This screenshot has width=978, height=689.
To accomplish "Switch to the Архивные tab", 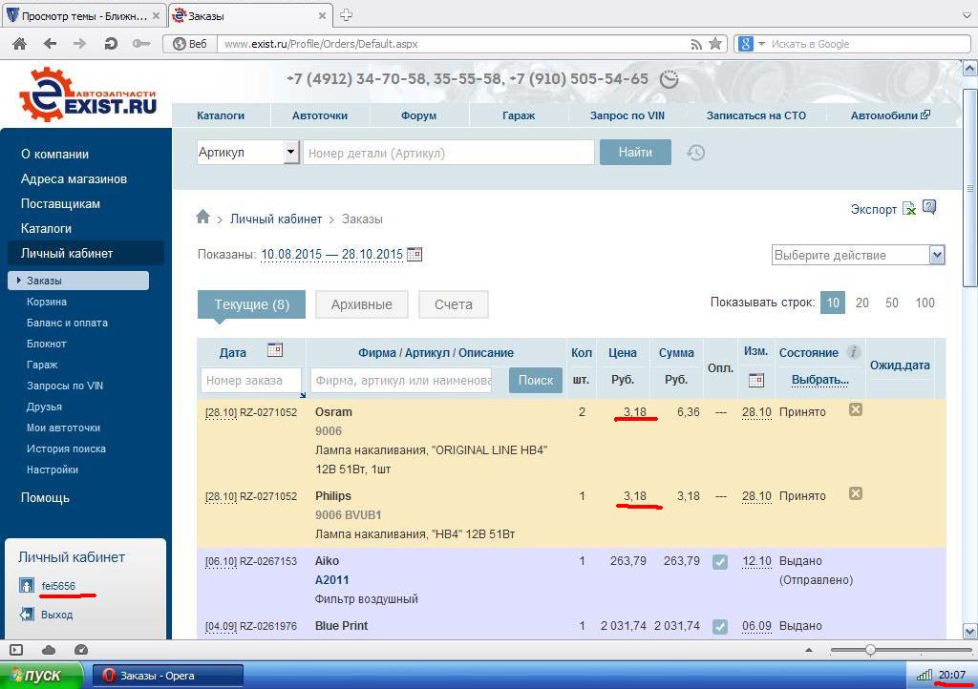I will [x=361, y=304].
